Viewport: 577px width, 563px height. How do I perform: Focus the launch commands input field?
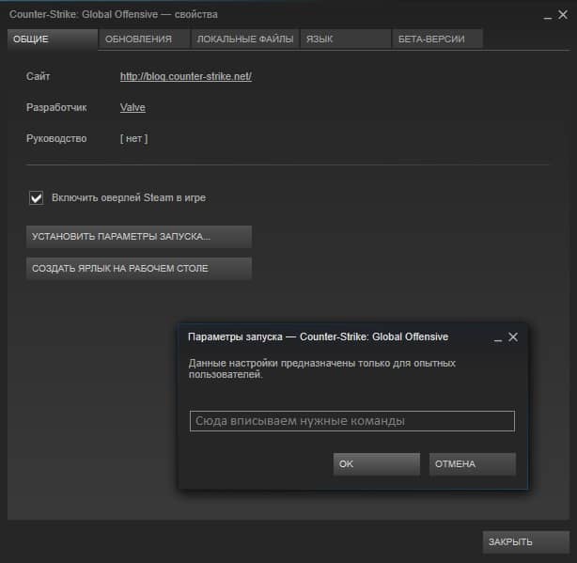pyautogui.click(x=352, y=421)
